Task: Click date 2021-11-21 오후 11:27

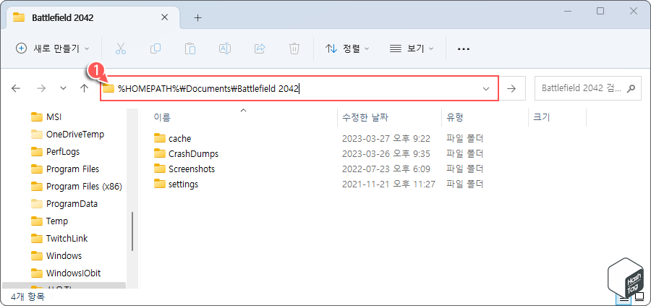Action: (388, 184)
